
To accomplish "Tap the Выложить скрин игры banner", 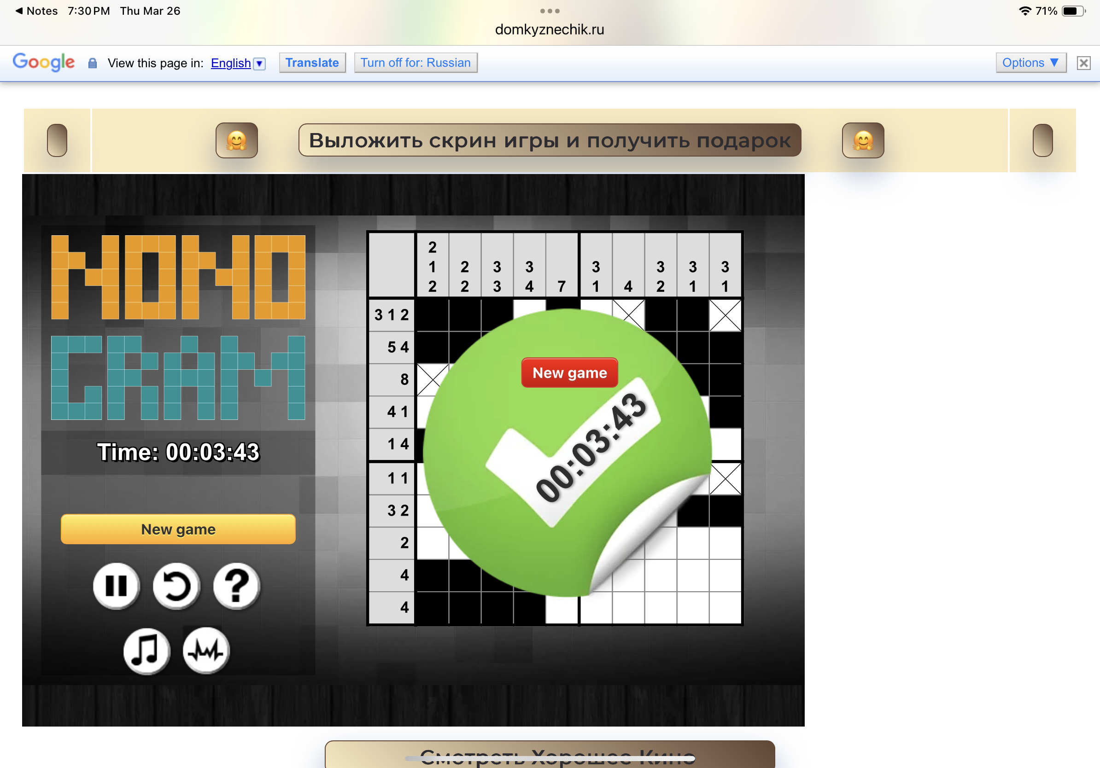I will point(549,140).
